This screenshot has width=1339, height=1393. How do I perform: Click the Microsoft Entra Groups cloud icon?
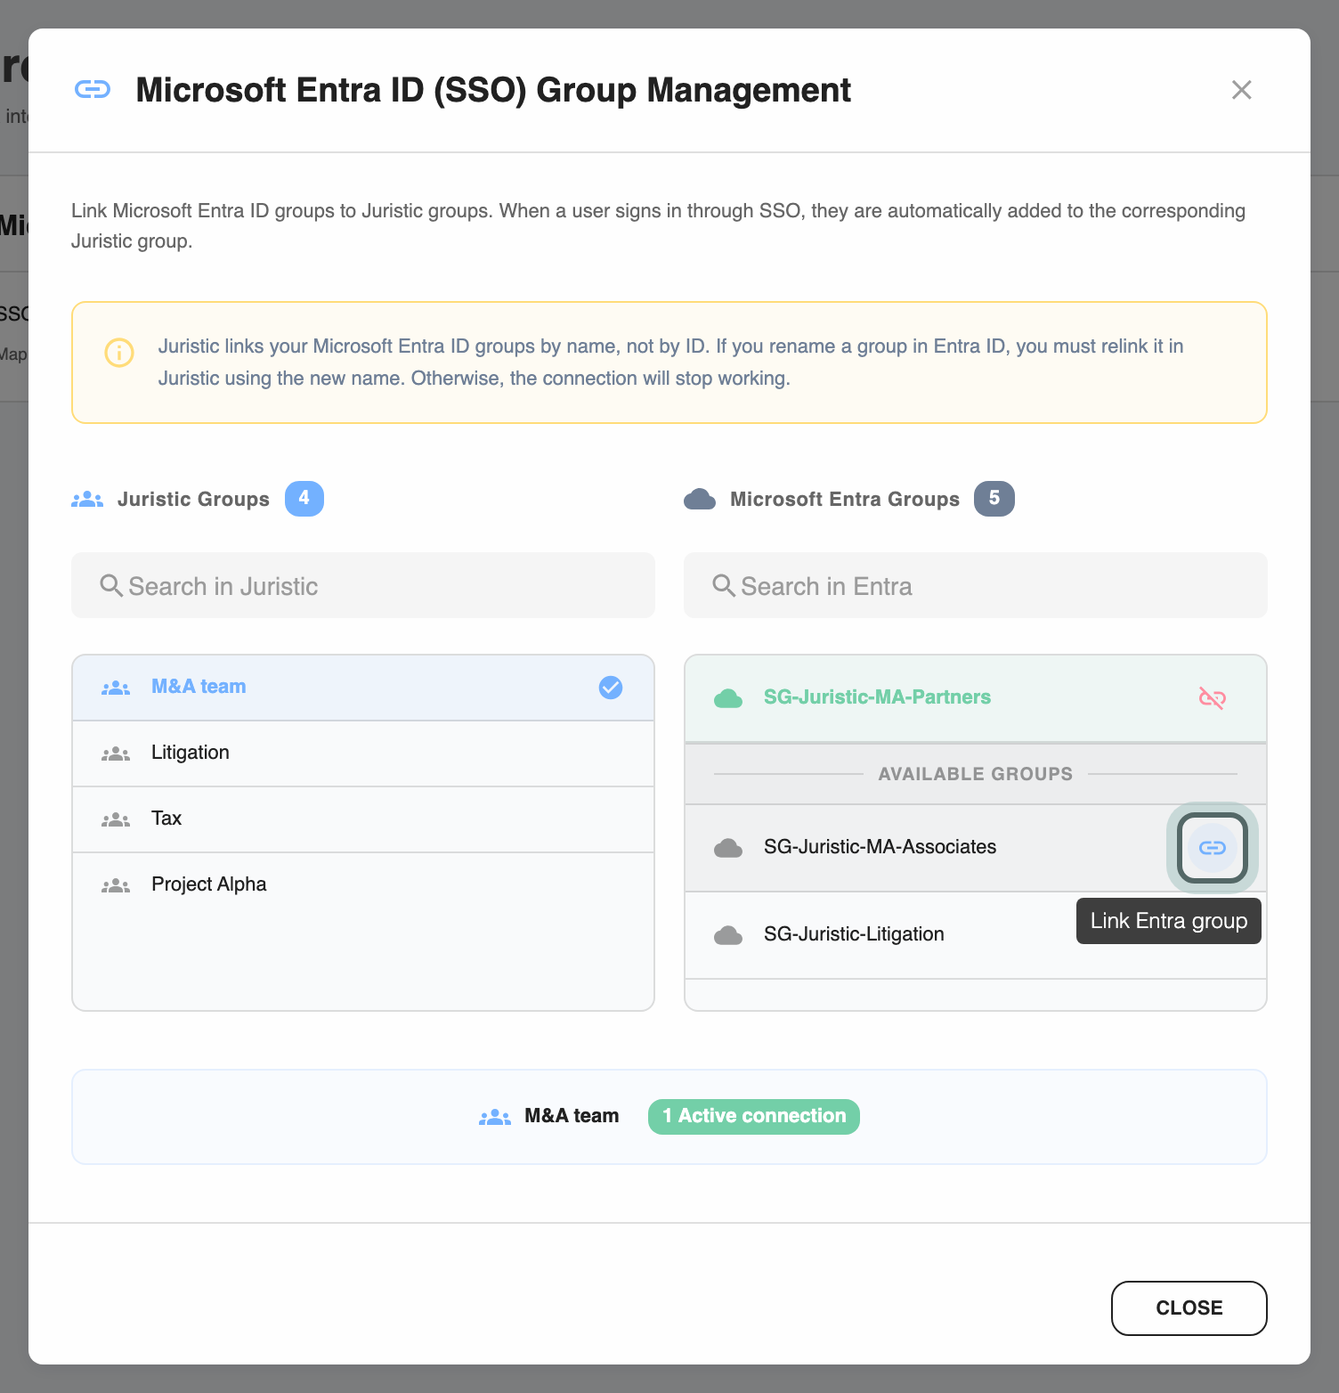(700, 500)
